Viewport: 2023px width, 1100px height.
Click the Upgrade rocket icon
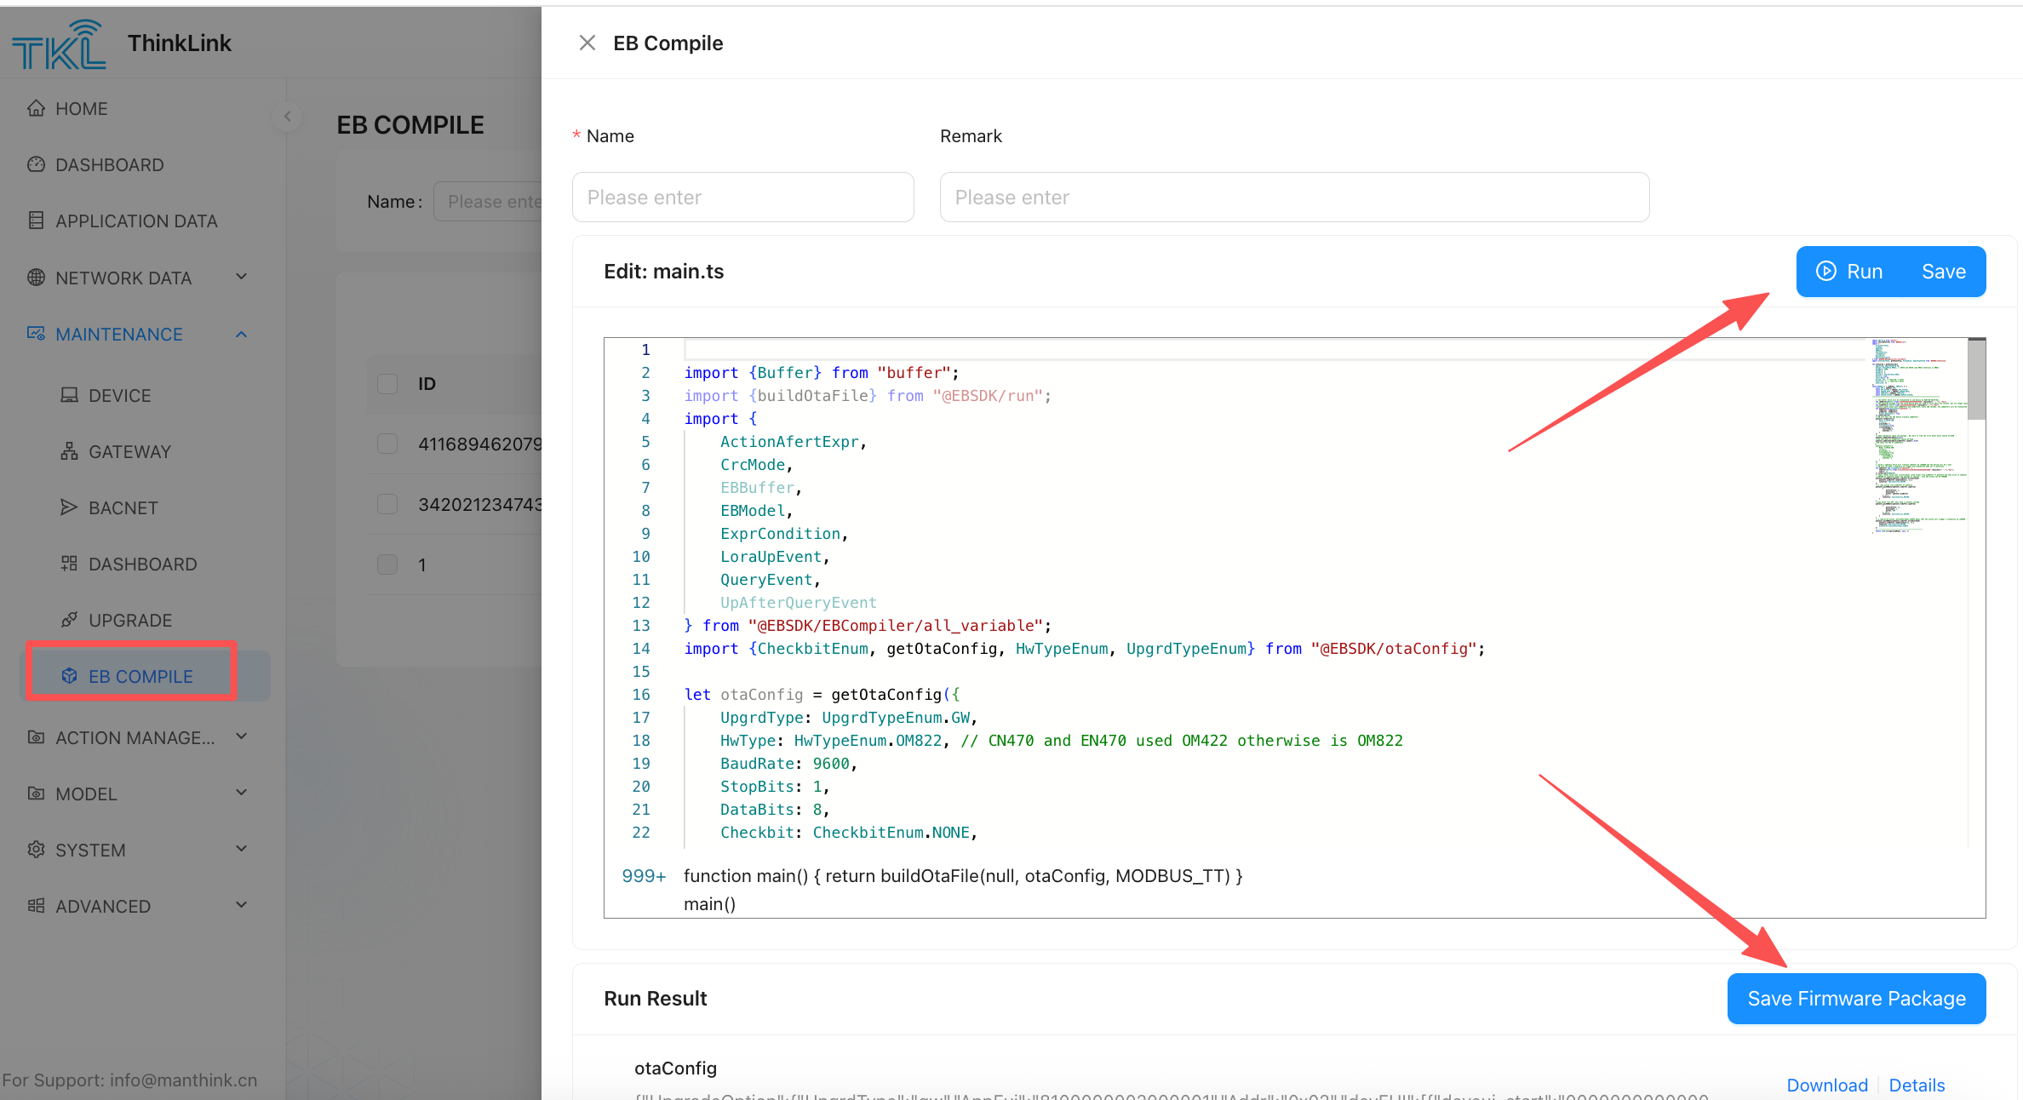click(x=69, y=620)
